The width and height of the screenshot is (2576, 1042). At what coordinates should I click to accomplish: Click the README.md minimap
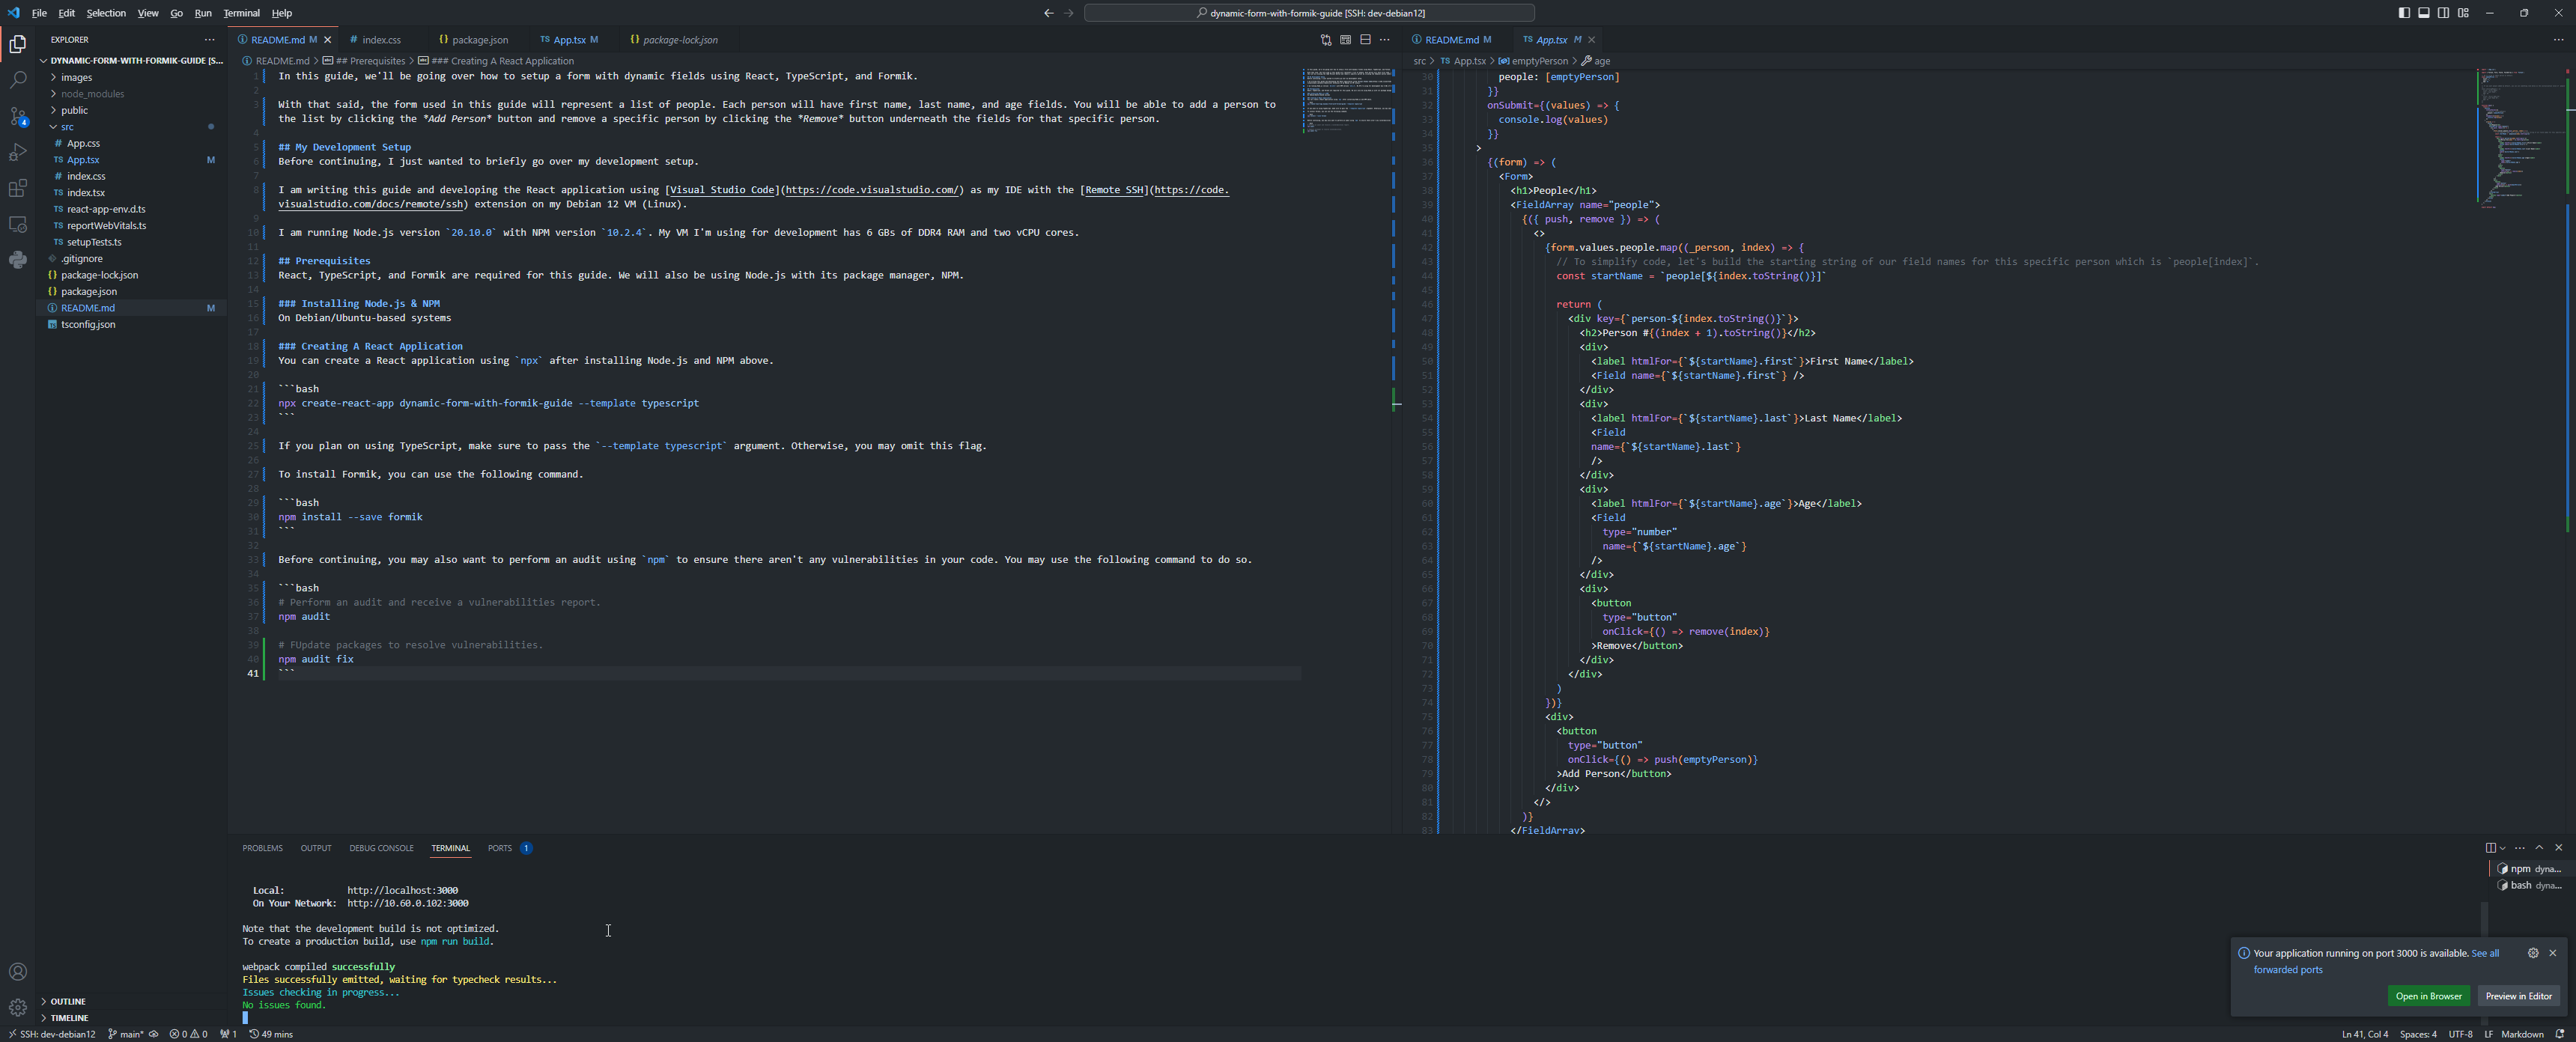click(x=1346, y=100)
